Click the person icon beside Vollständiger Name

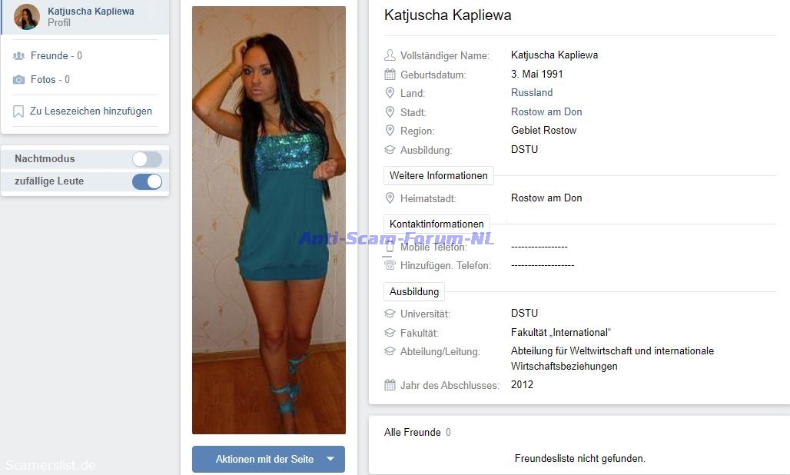click(x=390, y=55)
